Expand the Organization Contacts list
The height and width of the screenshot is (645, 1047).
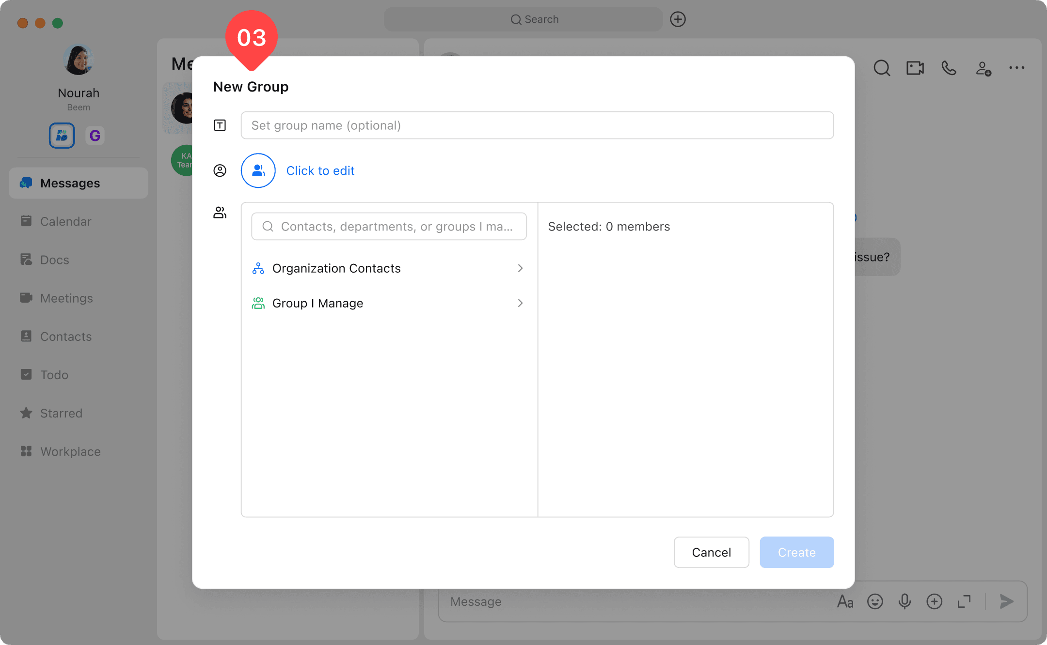(x=388, y=268)
